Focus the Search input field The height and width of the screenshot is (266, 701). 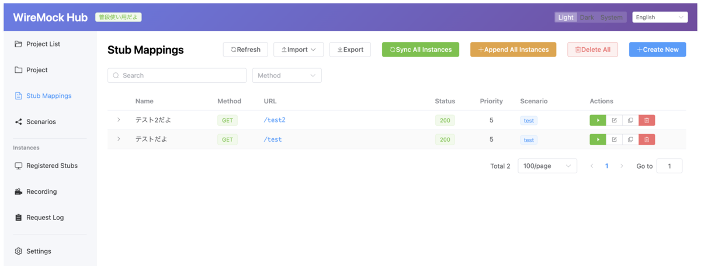[x=177, y=75]
